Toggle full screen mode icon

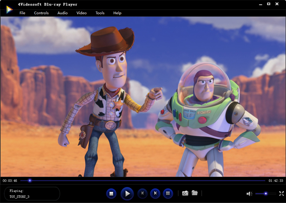[x=281, y=194]
